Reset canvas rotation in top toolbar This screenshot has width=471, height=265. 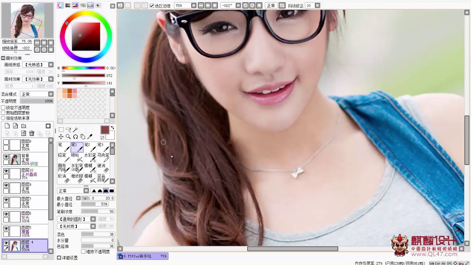[x=259, y=6]
